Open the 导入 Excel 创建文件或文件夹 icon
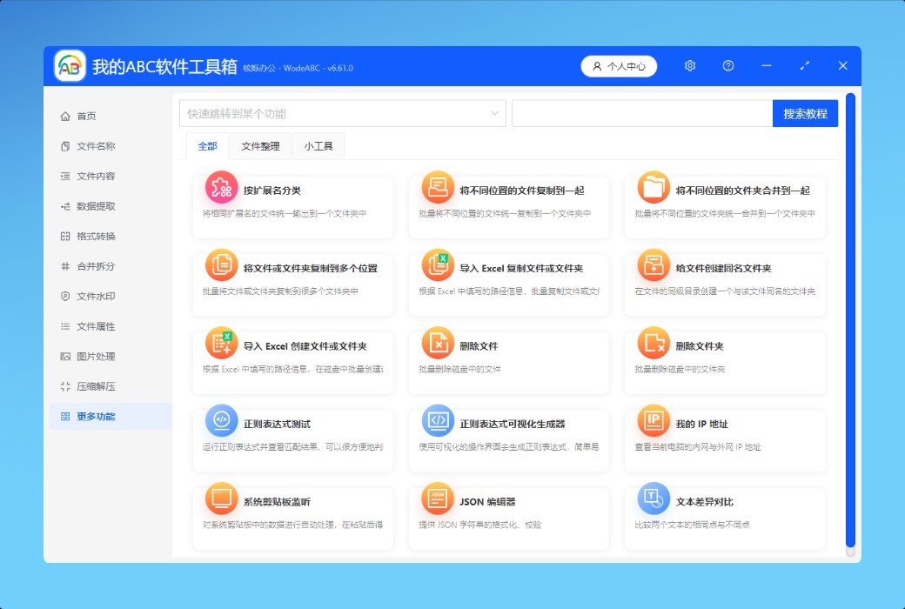 coord(221,343)
